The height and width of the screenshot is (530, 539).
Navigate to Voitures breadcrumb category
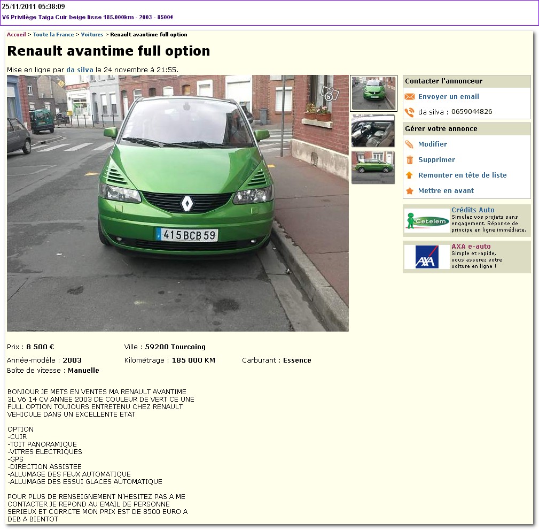92,35
